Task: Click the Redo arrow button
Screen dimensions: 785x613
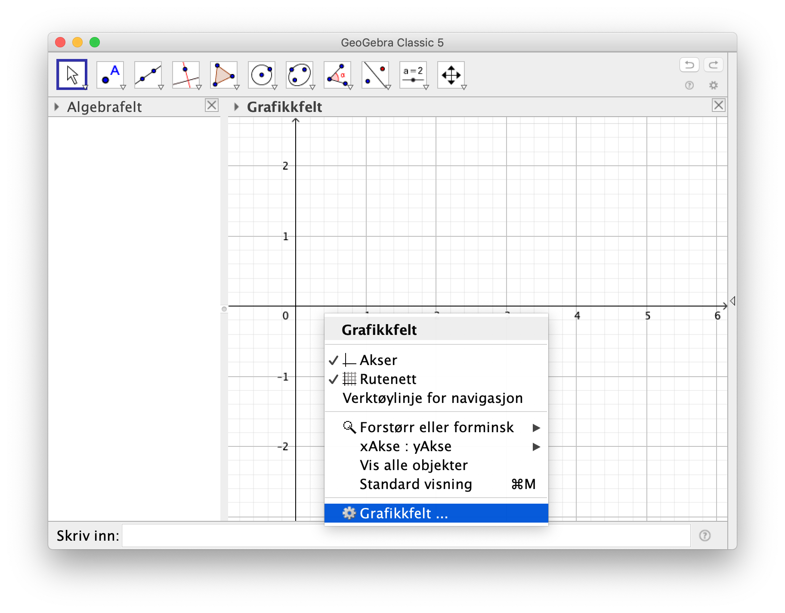Action: click(x=714, y=65)
